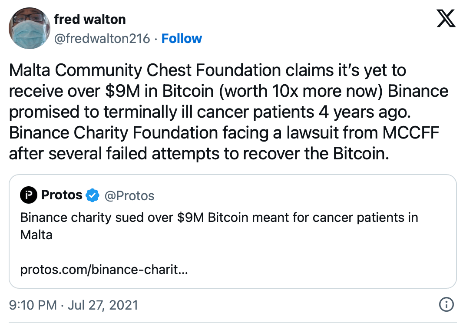Viewport: 463px width, 330px height.
Task: Click the 9:10 PM time in the timestamp
Action: [33, 305]
